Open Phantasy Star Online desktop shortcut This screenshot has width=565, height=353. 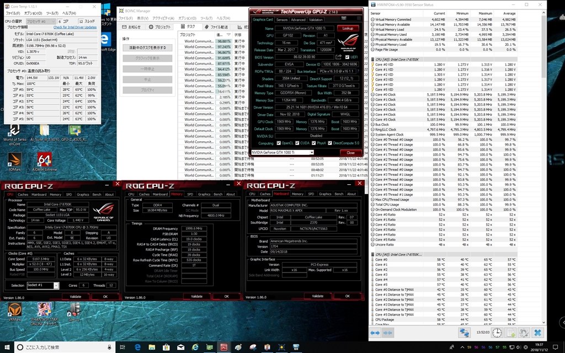[x=44, y=313]
